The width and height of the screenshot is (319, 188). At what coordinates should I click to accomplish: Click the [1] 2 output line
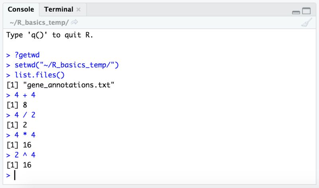[17, 125]
